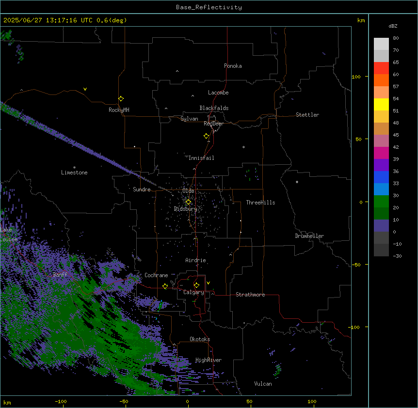This screenshot has width=418, height=408.
Task: Click the Vulcan label
Action: point(263,384)
